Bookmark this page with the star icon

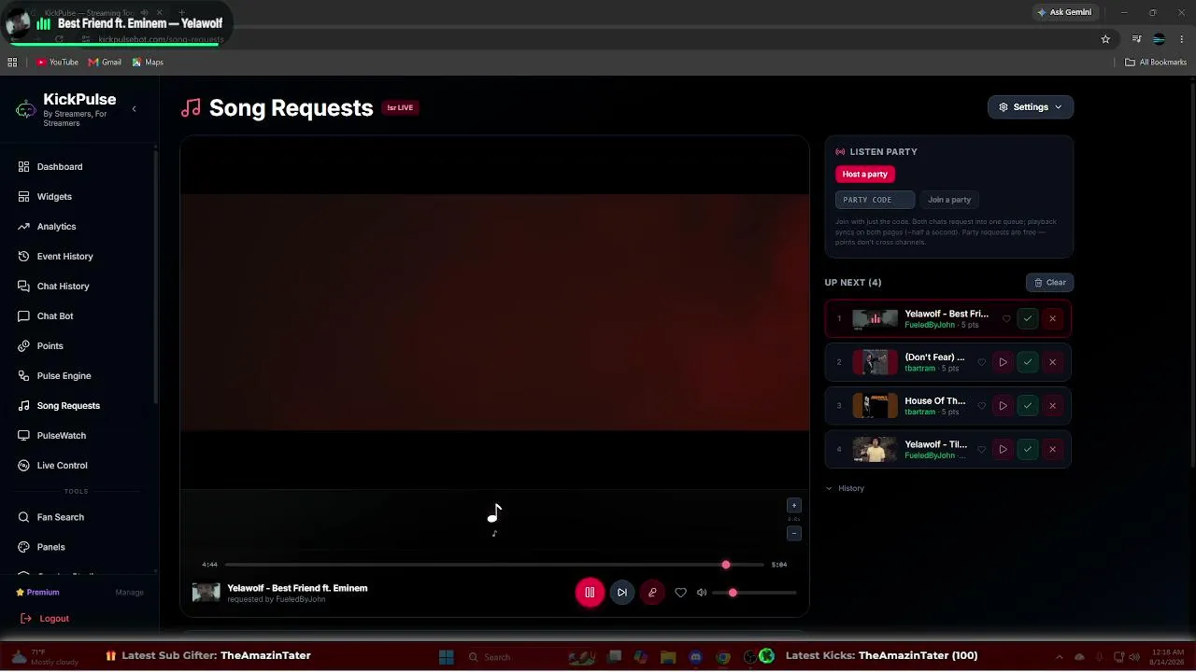pyautogui.click(x=1105, y=39)
